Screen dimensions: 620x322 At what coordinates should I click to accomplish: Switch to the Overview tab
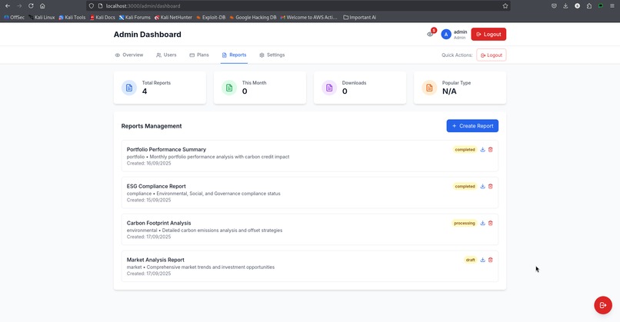pos(129,55)
